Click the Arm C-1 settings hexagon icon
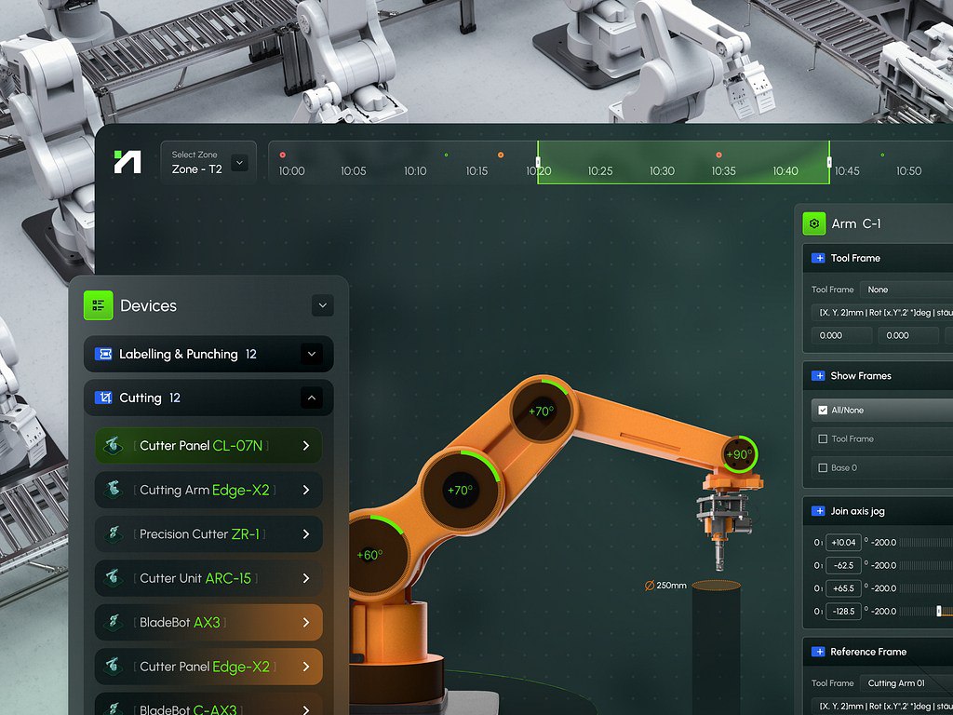Viewport: 953px width, 715px height. [x=814, y=223]
